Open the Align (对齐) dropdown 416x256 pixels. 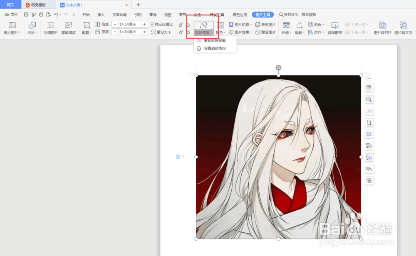316,32
